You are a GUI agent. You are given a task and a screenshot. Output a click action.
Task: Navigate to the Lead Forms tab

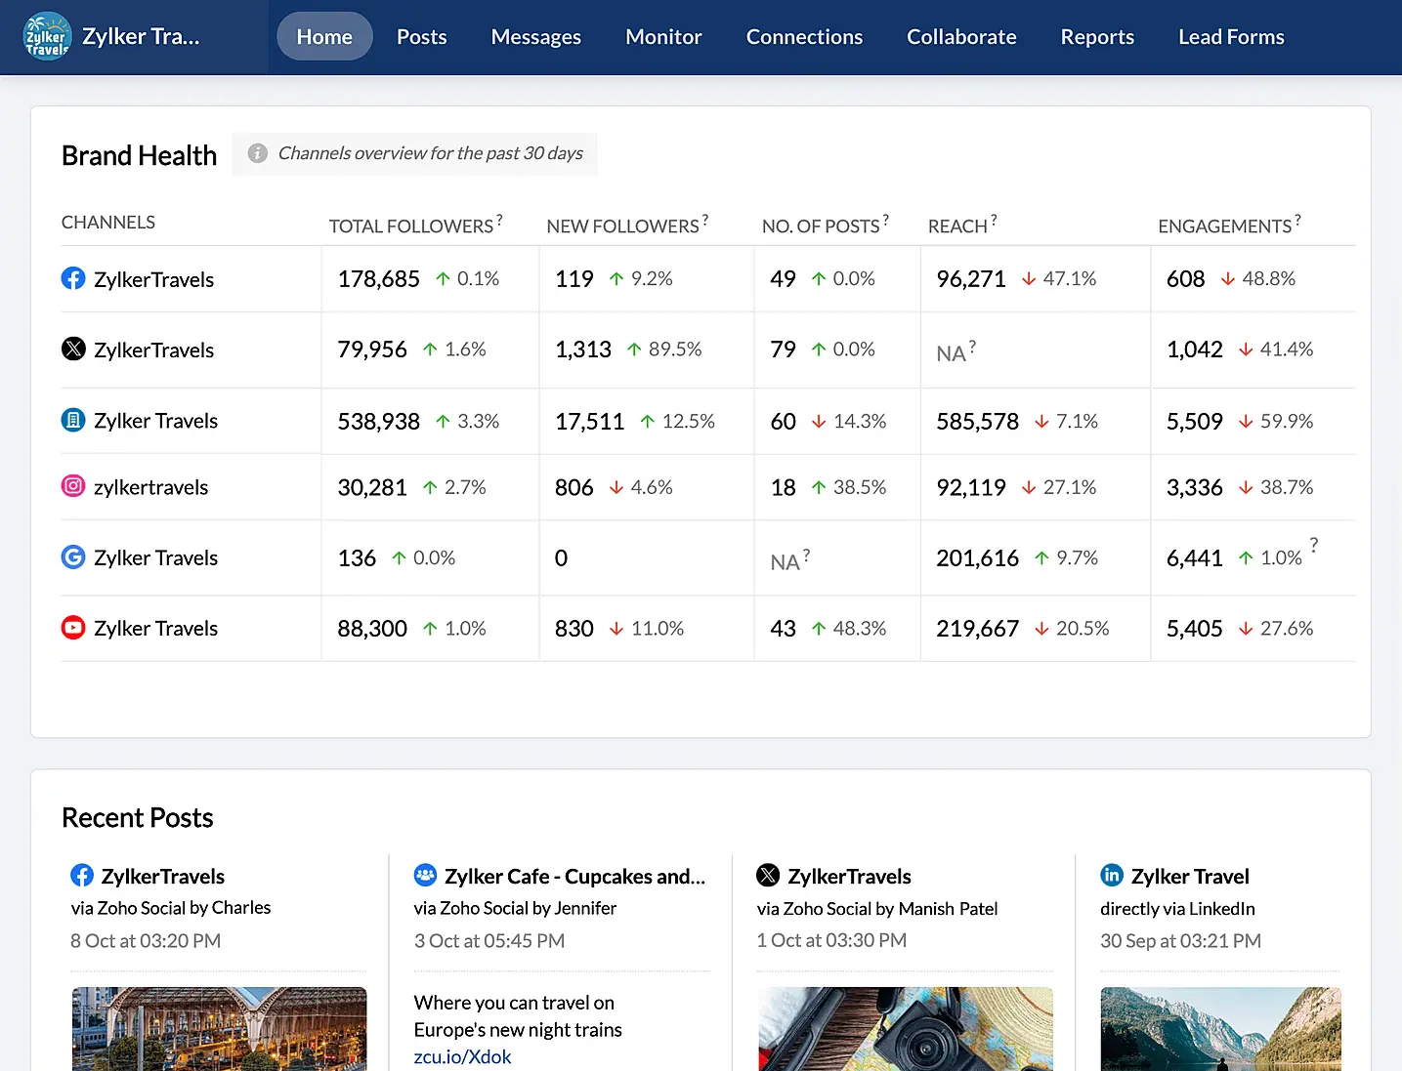(1230, 36)
